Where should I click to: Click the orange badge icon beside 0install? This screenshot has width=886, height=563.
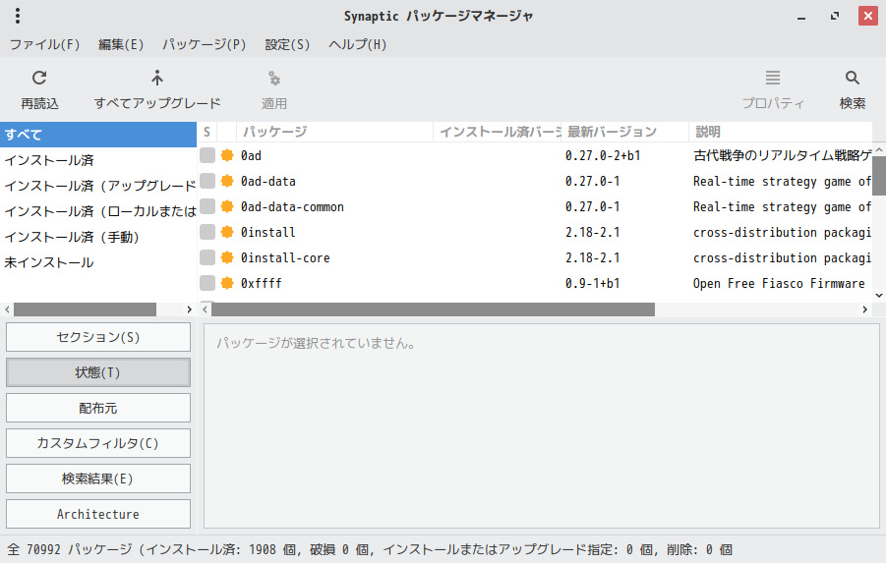(227, 232)
